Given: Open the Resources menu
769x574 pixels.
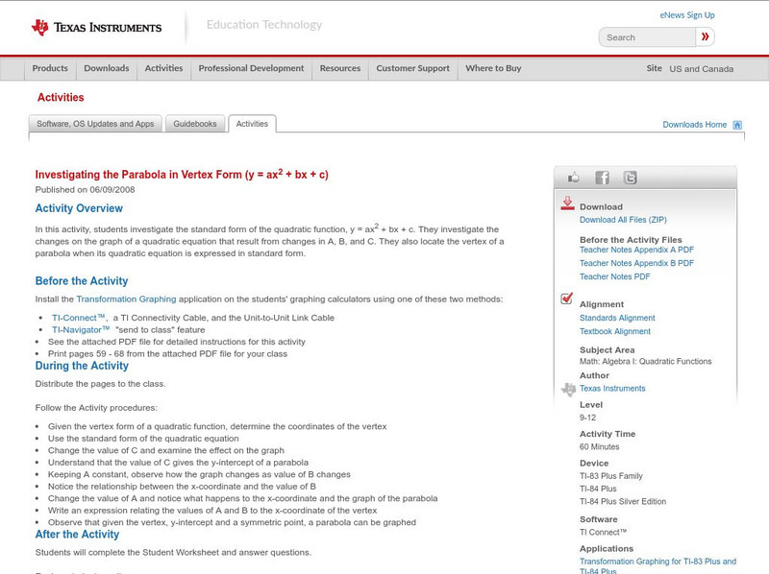Looking at the screenshot, I should pos(340,68).
